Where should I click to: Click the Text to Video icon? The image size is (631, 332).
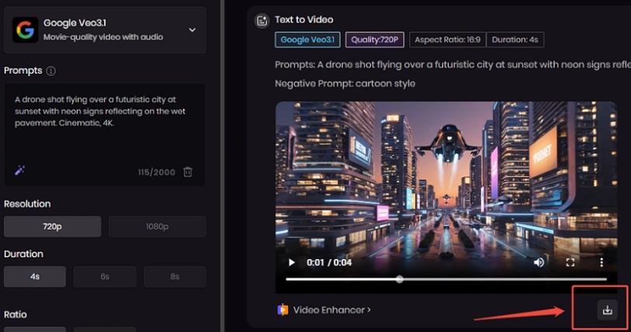point(262,20)
